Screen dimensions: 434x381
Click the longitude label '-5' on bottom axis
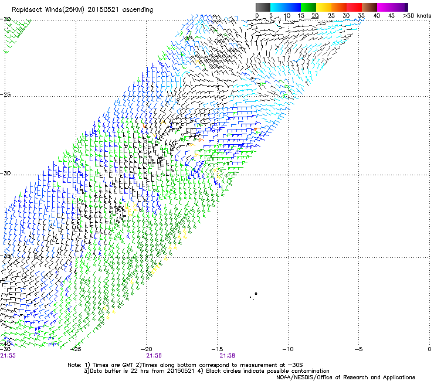pos(358,349)
